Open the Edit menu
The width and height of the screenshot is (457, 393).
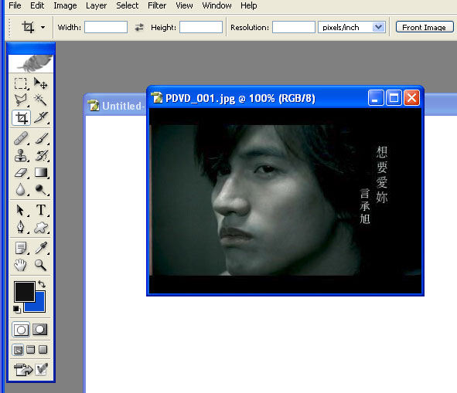pyautogui.click(x=37, y=5)
